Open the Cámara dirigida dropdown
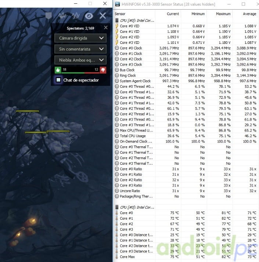 80,38
